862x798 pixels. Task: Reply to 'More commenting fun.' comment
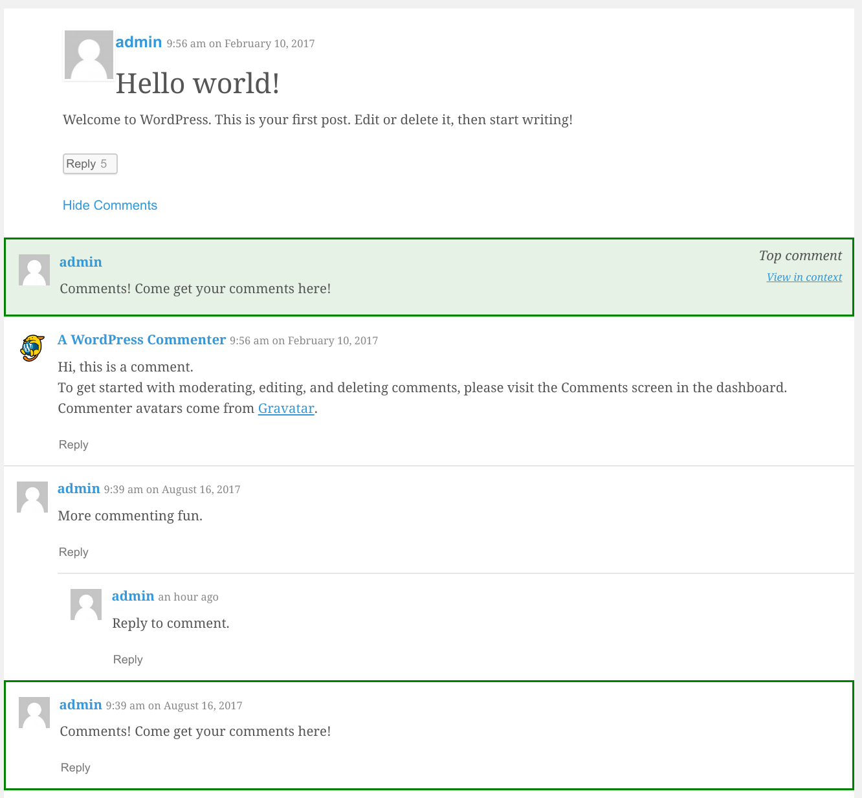[73, 552]
